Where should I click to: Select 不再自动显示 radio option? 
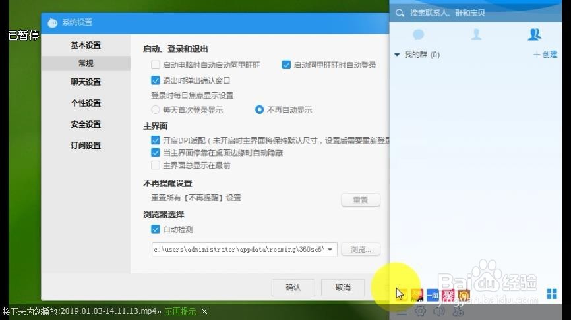[x=259, y=109]
